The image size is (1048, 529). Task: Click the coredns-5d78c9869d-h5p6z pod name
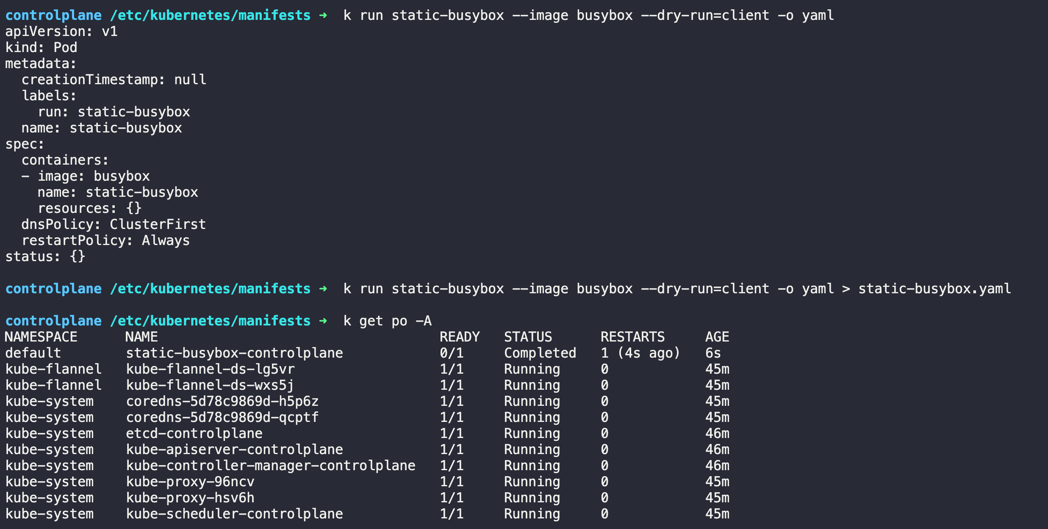(222, 401)
